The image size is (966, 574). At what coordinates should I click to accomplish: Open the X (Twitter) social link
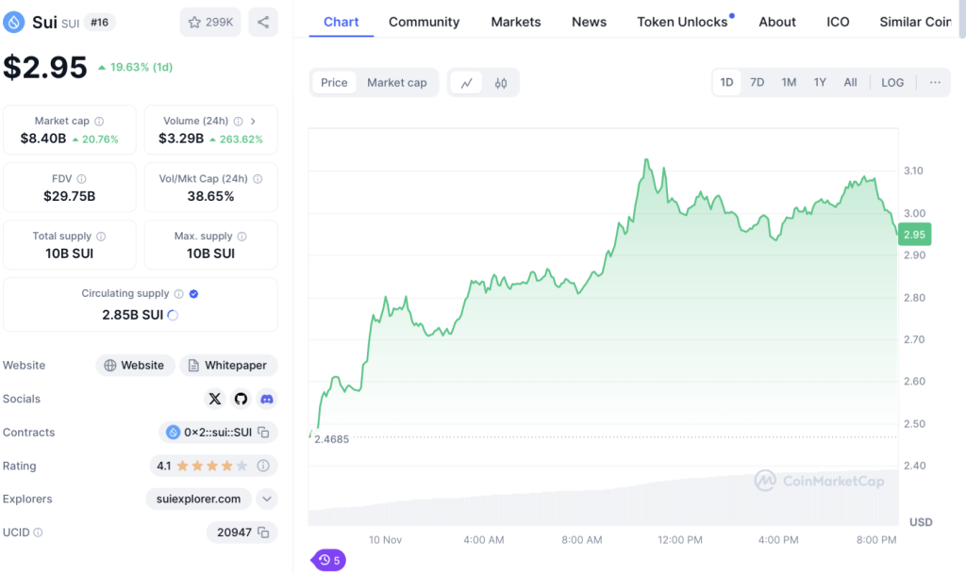214,399
